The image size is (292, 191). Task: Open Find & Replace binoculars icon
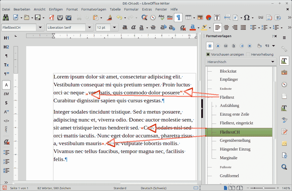pyautogui.click(x=6, y=17)
